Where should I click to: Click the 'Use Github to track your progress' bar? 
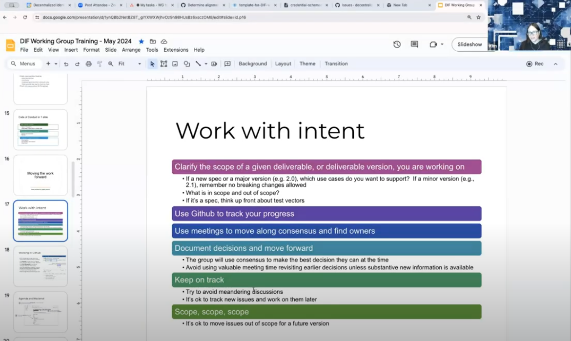click(326, 214)
